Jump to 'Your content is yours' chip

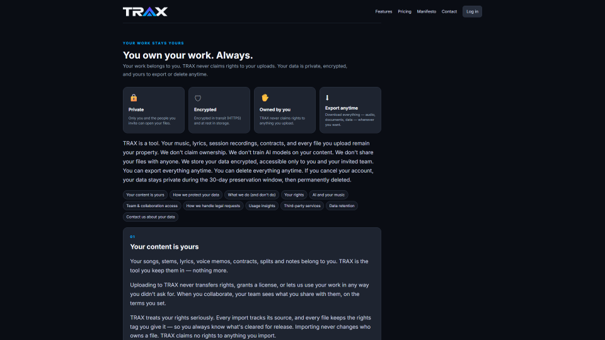point(145,195)
